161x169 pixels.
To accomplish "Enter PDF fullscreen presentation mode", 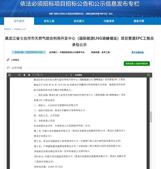I will pos(149,75).
